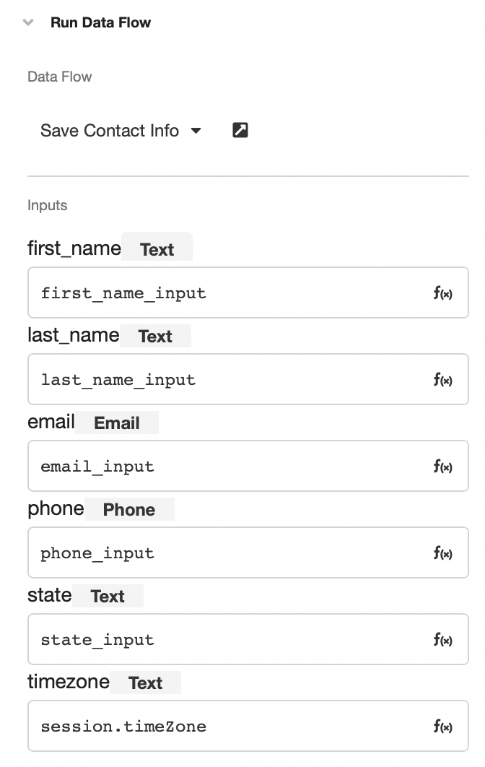
Task: Select the state_input field
Action: click(248, 639)
